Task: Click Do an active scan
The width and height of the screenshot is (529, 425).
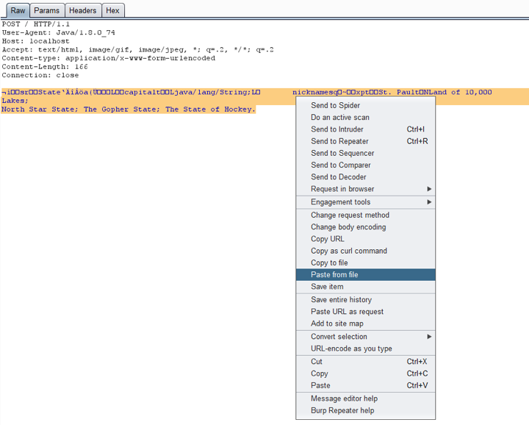Action: click(339, 118)
